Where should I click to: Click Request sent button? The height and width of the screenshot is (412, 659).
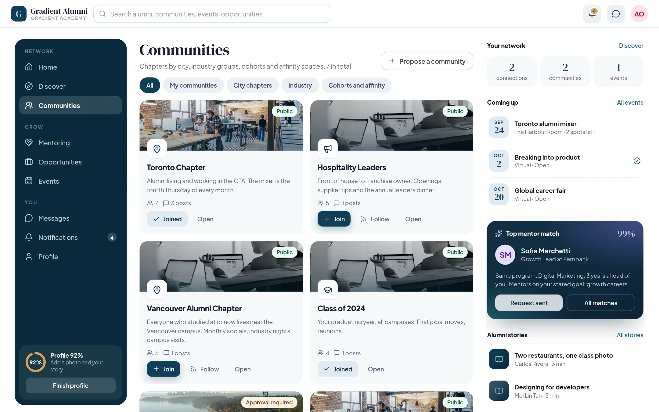click(529, 303)
